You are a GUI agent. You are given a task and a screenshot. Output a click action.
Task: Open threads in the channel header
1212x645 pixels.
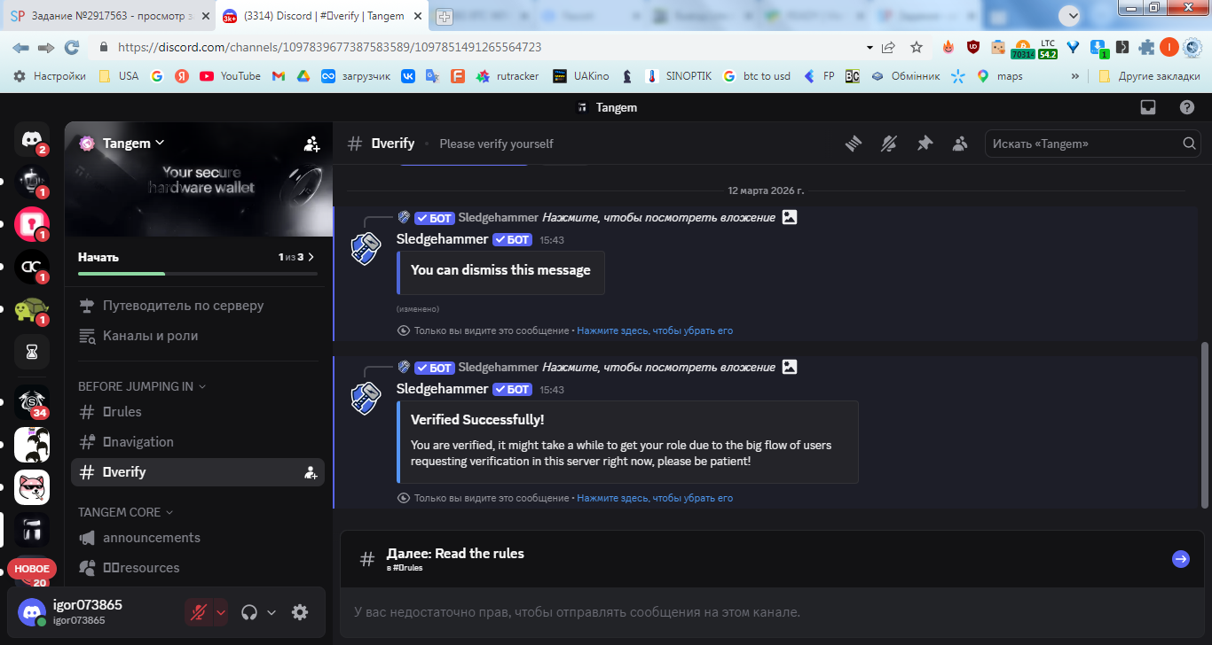pyautogui.click(x=854, y=144)
